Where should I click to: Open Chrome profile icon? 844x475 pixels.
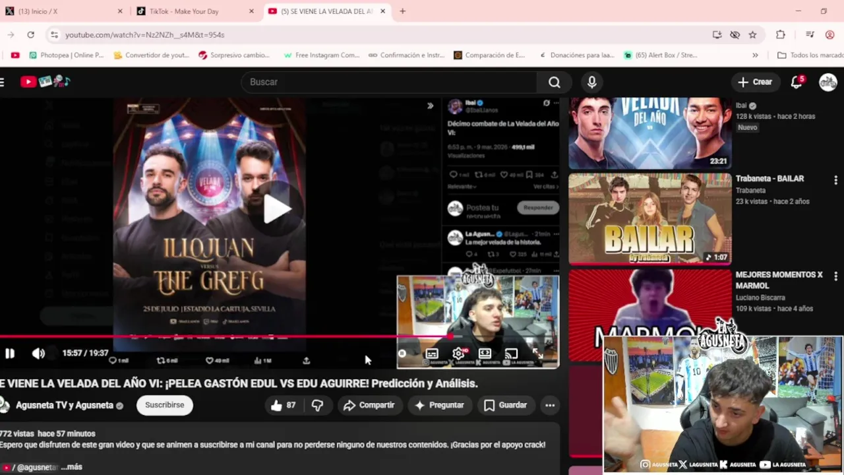point(830,34)
